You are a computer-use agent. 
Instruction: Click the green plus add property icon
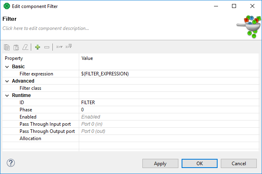tap(38, 47)
